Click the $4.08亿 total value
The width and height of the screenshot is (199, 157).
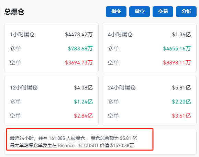84,88
